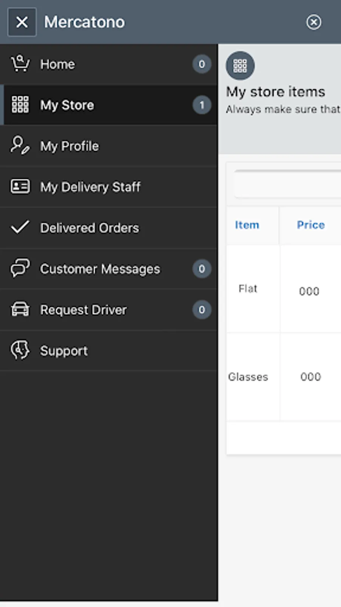Click the My Store grid icon
341x607 pixels.
point(20,105)
